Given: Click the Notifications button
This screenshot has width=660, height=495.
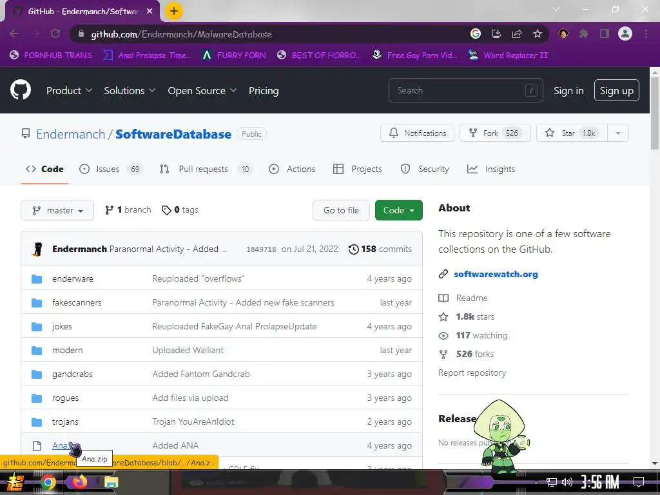Looking at the screenshot, I should pyautogui.click(x=417, y=133).
